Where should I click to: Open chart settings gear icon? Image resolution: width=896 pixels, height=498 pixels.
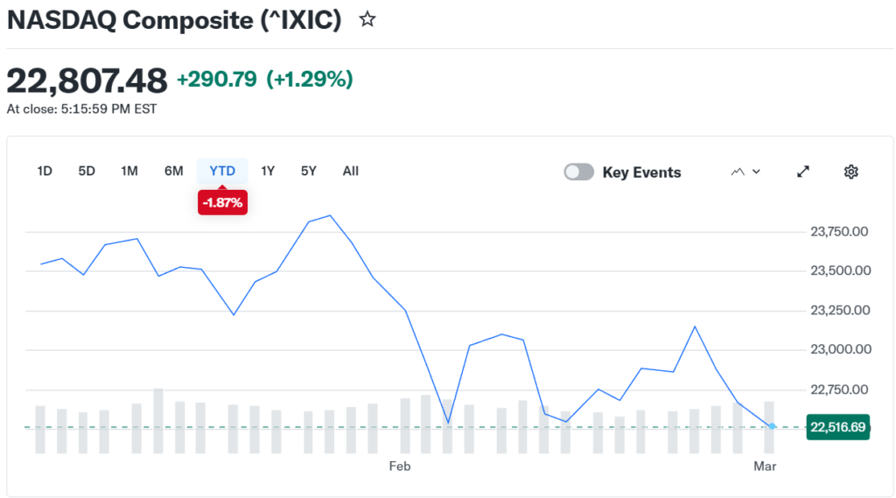(x=850, y=172)
